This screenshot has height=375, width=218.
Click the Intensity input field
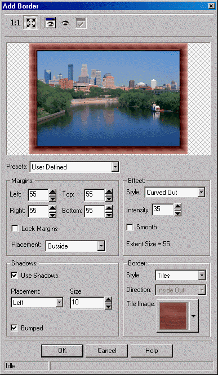163,210
